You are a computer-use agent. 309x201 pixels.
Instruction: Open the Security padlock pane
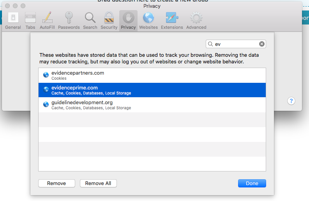click(109, 21)
